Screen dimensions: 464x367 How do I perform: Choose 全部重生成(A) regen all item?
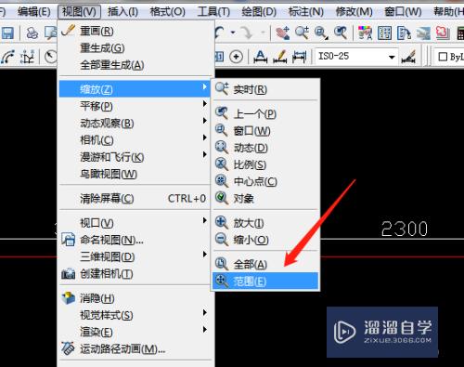(x=135, y=65)
